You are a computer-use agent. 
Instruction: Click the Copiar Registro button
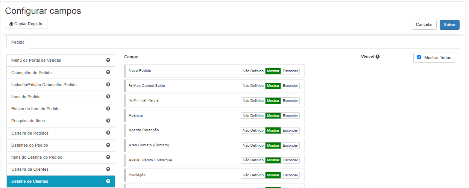[26, 24]
